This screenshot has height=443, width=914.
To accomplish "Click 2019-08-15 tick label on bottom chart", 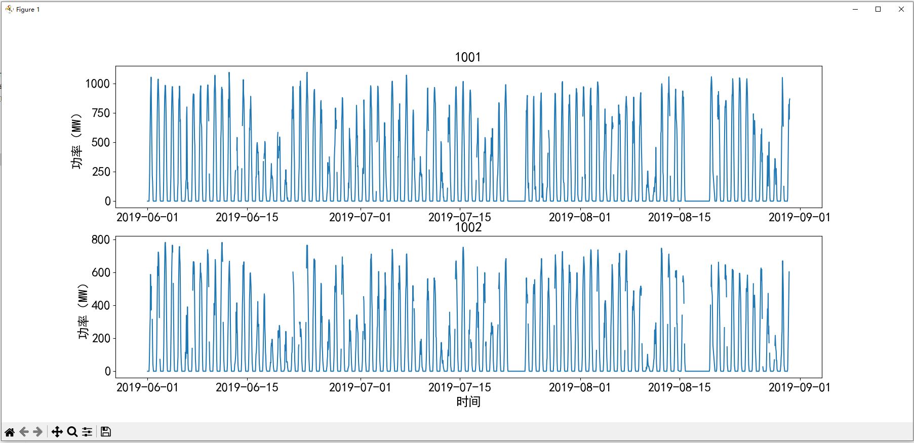I will point(680,387).
